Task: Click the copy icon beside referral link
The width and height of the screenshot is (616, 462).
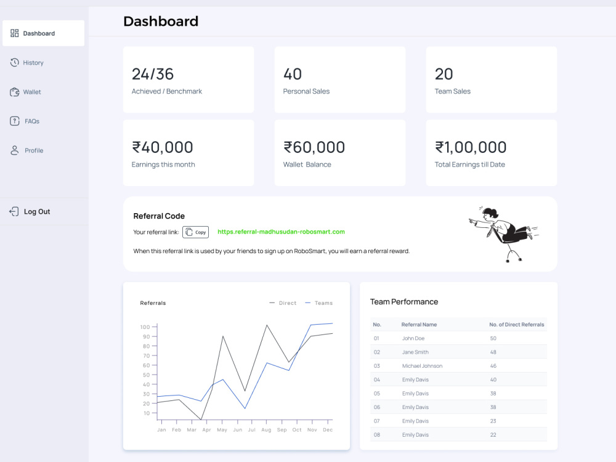Action: pyautogui.click(x=189, y=232)
